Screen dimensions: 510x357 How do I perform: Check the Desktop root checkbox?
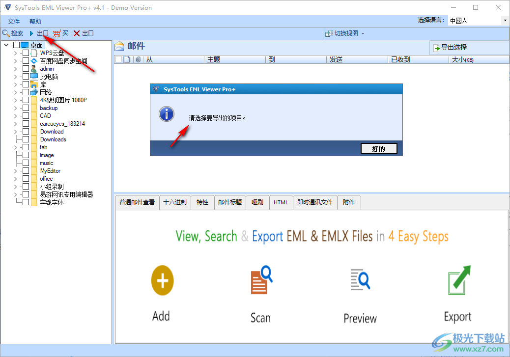17,45
